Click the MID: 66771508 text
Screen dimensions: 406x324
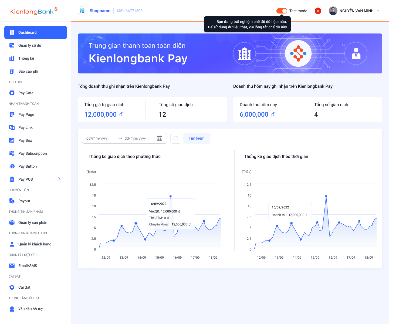(x=130, y=11)
